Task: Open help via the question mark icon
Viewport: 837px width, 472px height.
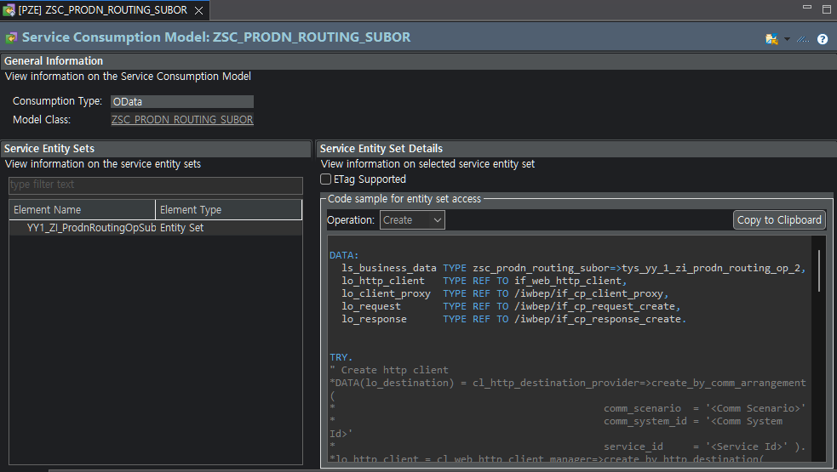Action: (x=823, y=39)
